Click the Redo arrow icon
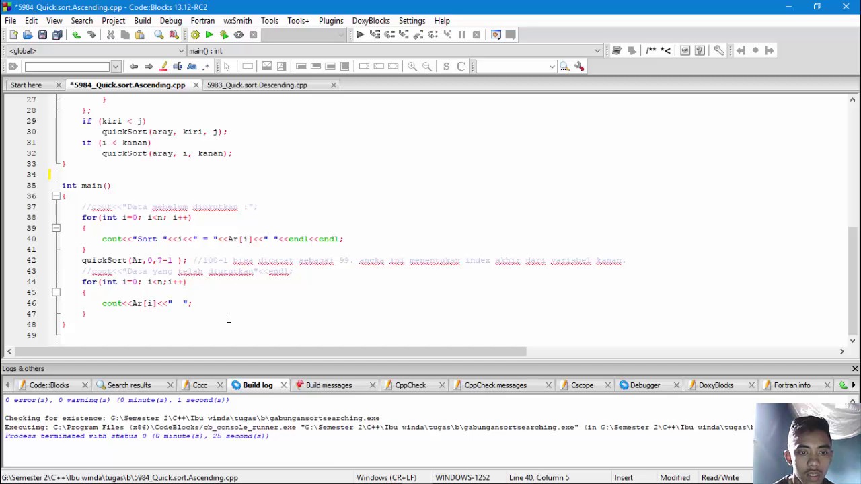The height and width of the screenshot is (484, 861). tap(91, 34)
